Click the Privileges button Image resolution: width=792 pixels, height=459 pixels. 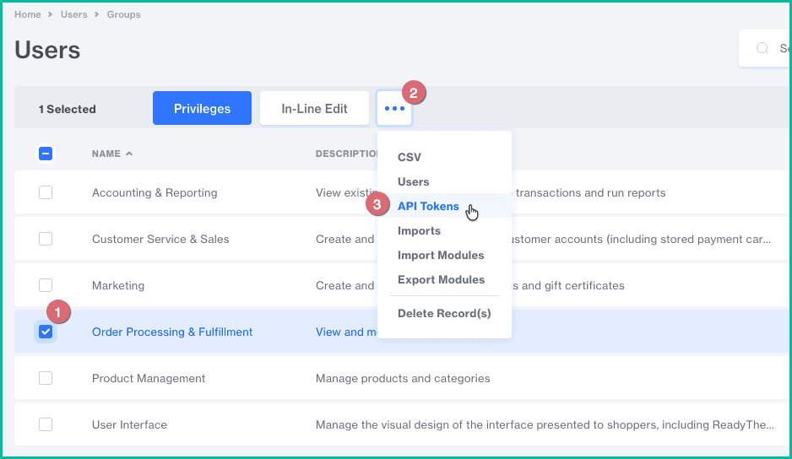(202, 108)
